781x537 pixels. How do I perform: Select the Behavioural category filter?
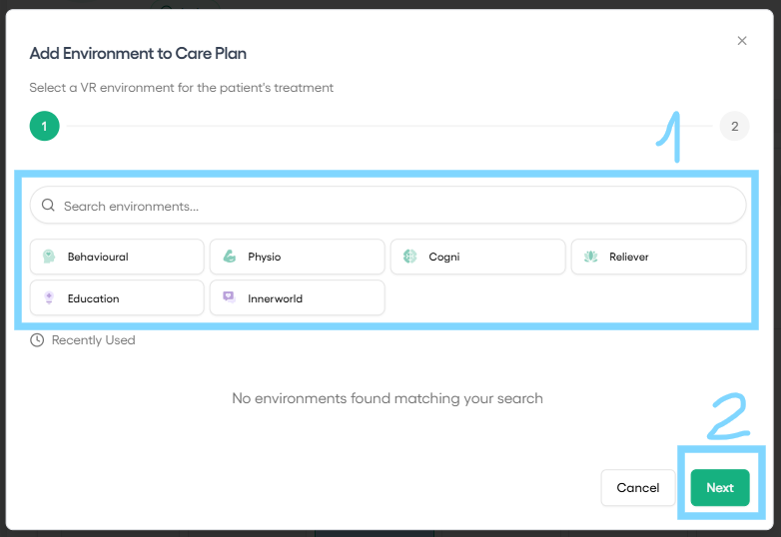(117, 257)
